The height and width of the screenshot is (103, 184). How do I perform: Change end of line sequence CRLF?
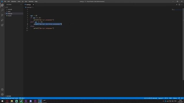(170, 98)
